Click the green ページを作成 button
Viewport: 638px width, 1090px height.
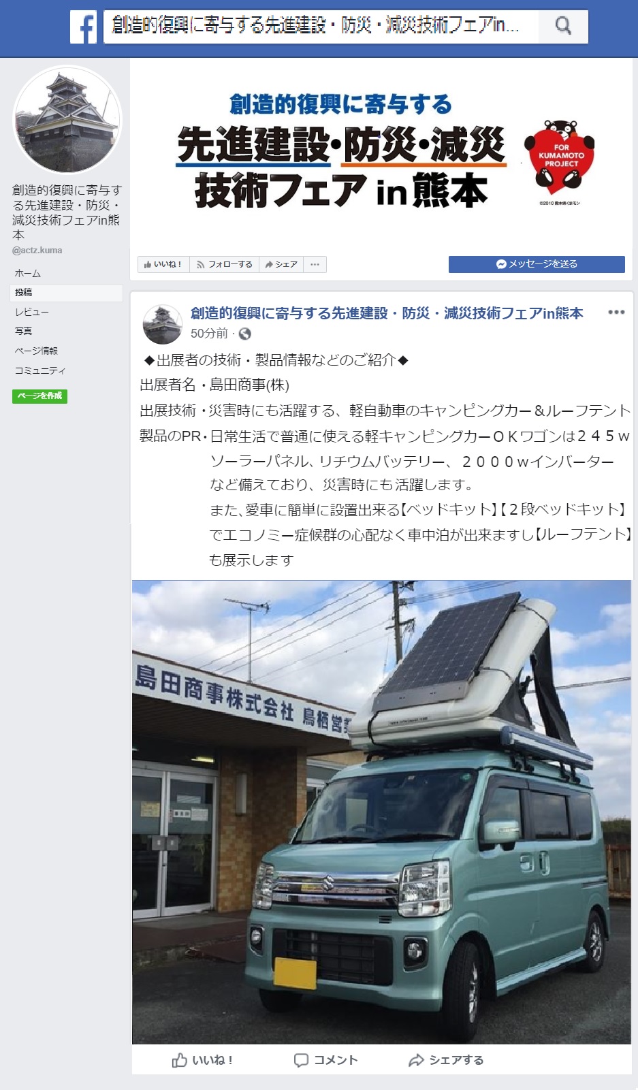click(x=39, y=396)
